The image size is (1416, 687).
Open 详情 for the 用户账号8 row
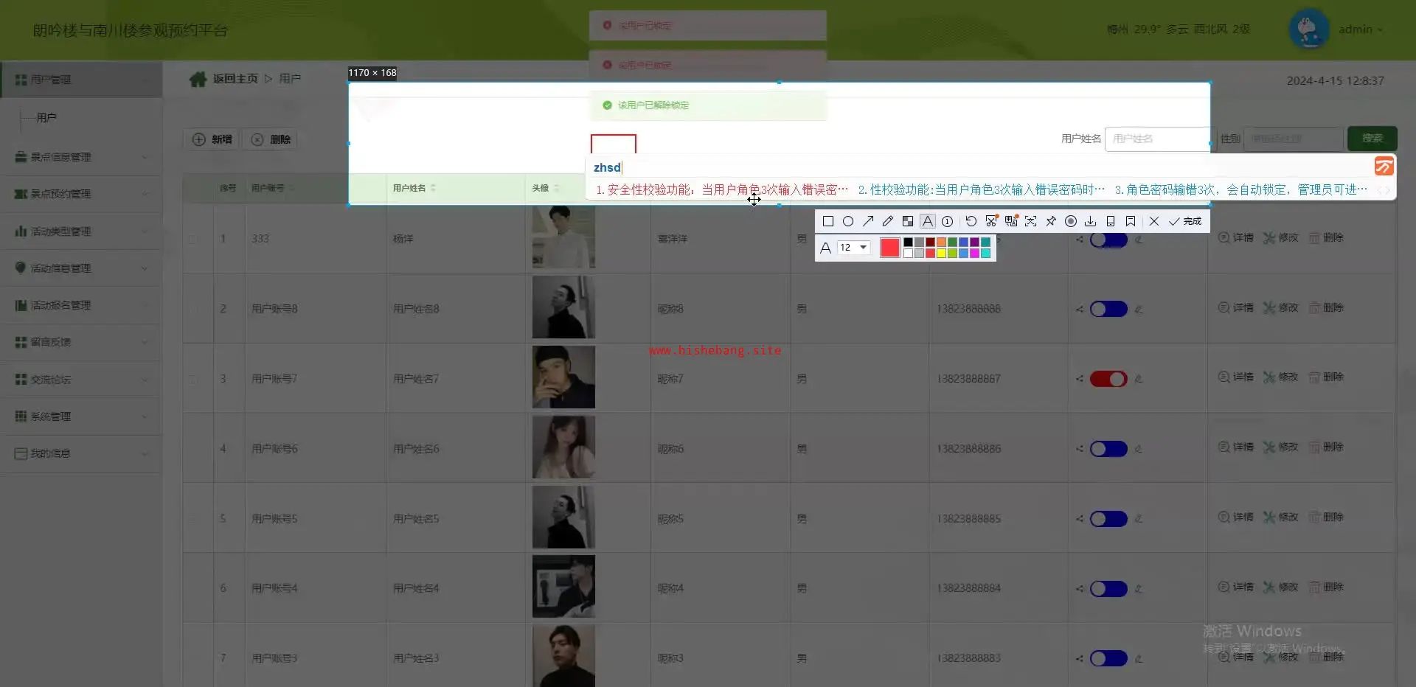(1235, 307)
